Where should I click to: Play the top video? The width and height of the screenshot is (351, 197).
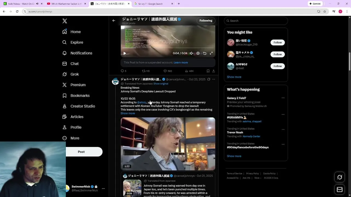pyautogui.click(x=125, y=53)
